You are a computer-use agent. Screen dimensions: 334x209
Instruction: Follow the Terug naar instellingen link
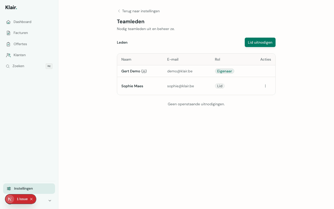pos(141,11)
